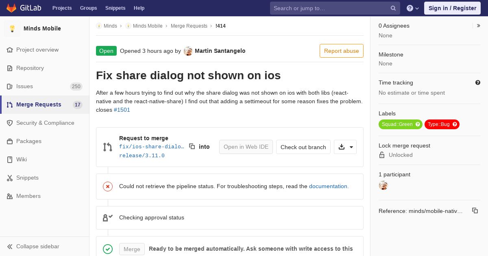The image size is (488, 256).
Task: Click help icon on Type::Bug label
Action: (455, 124)
